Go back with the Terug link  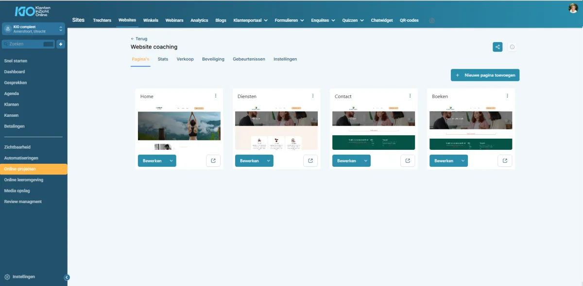point(139,39)
